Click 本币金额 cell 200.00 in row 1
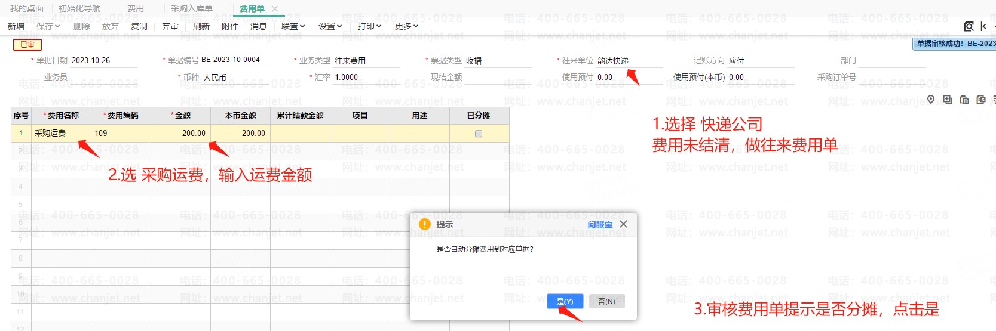The width and height of the screenshot is (996, 331). point(240,134)
